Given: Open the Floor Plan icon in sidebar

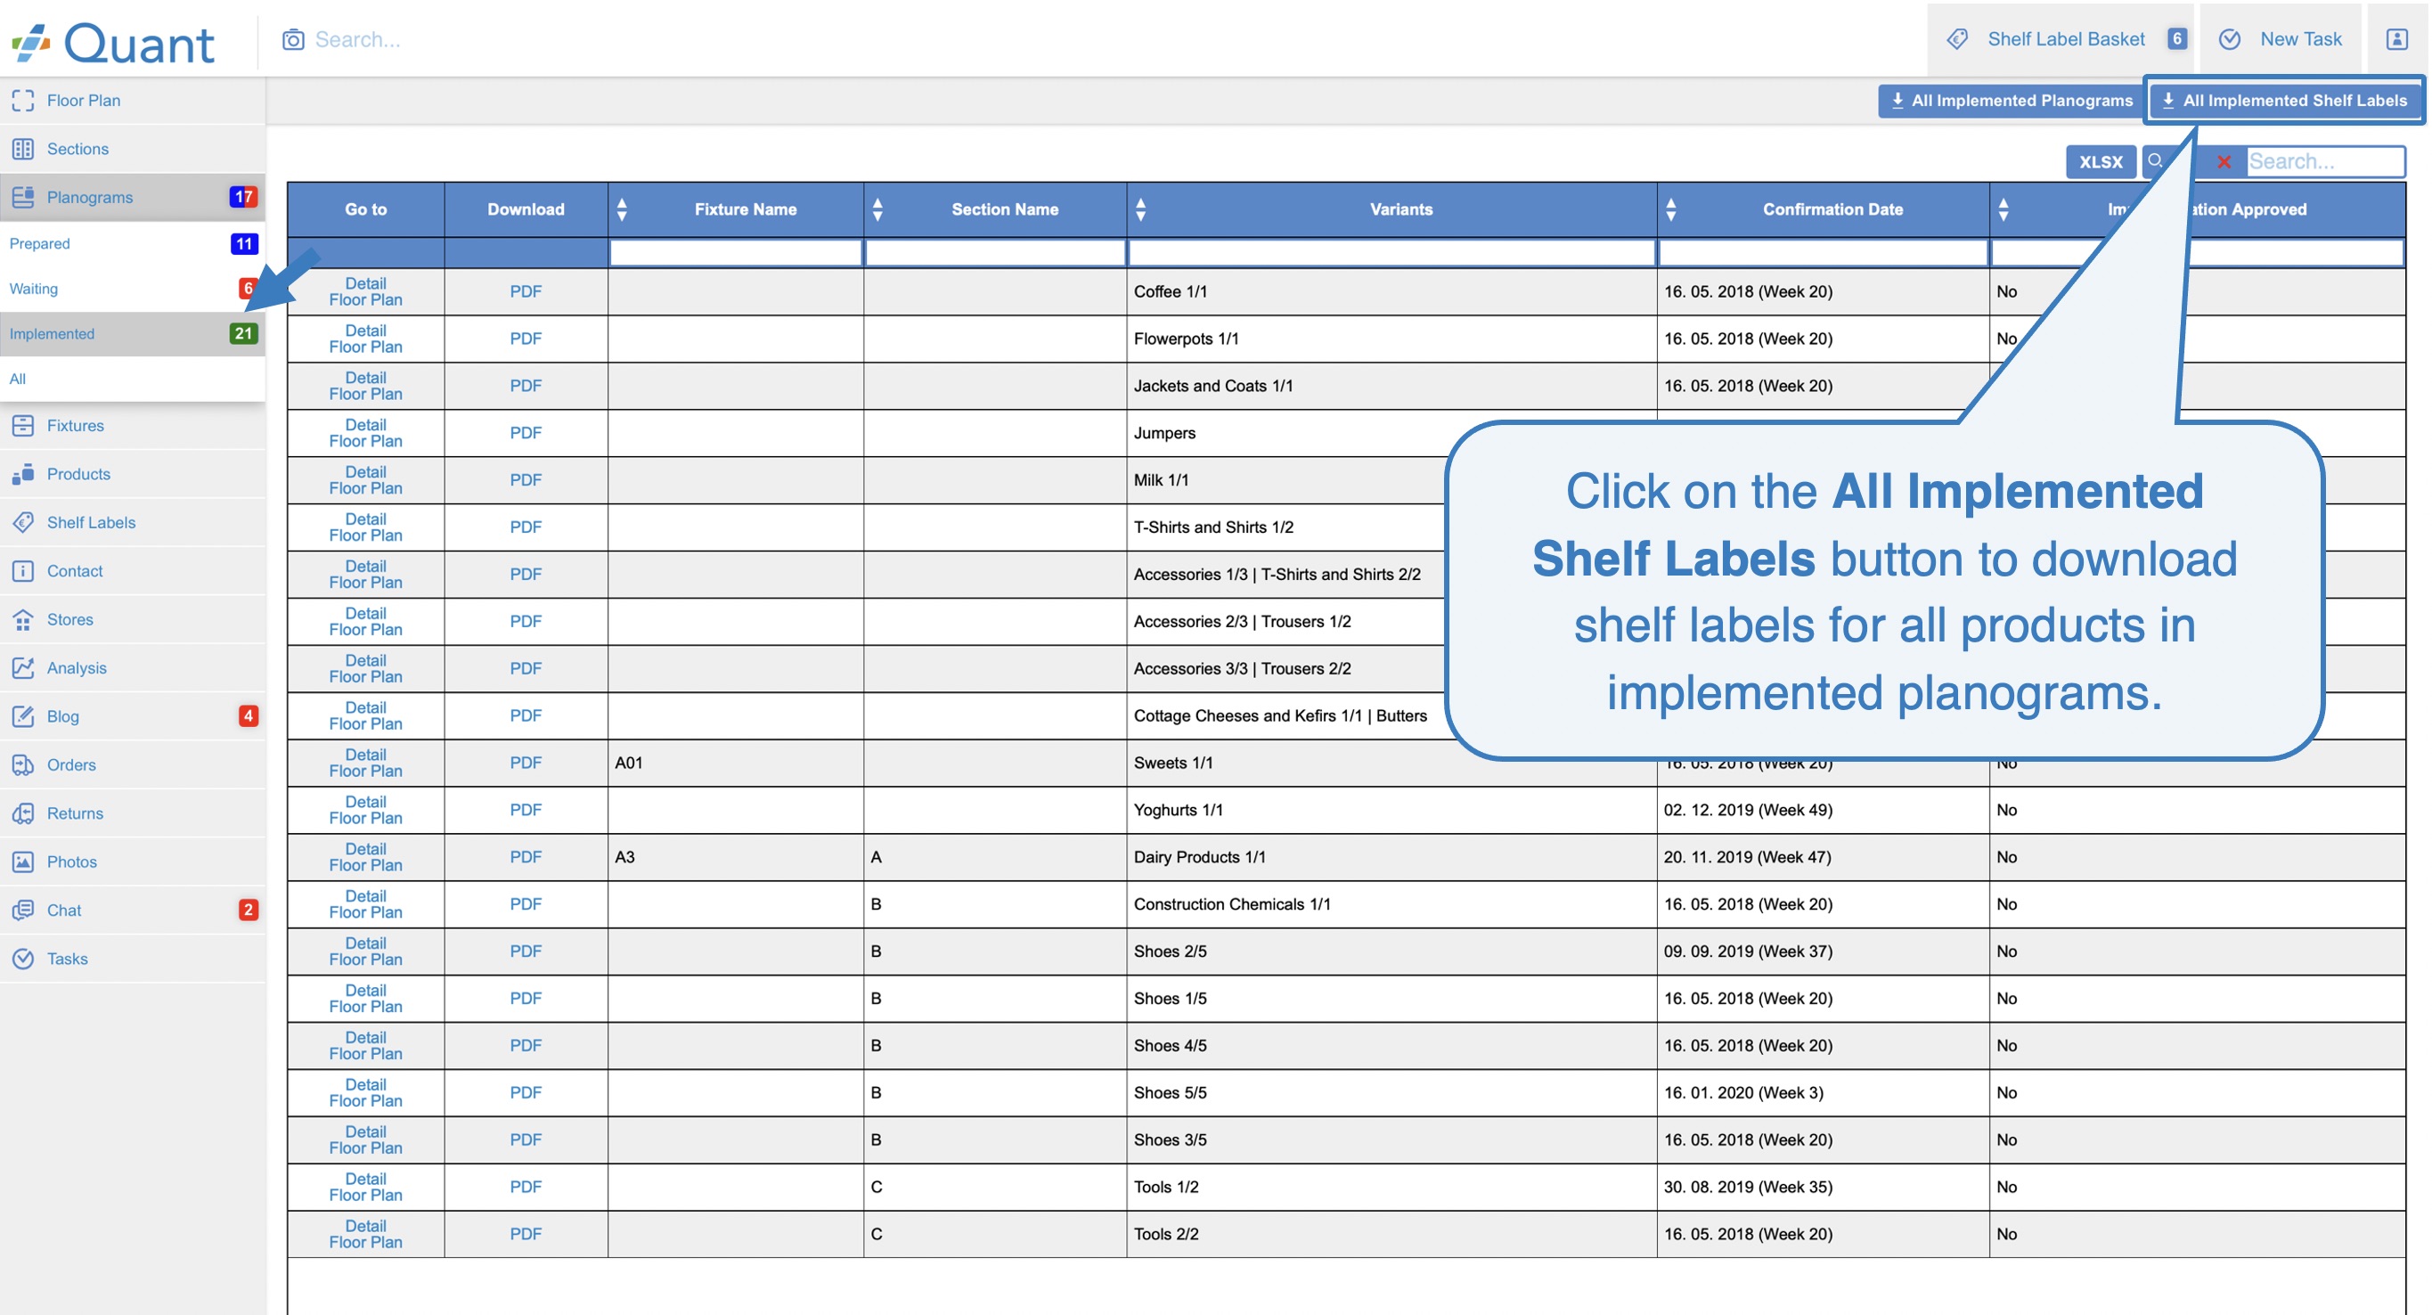Looking at the screenshot, I should click(23, 100).
